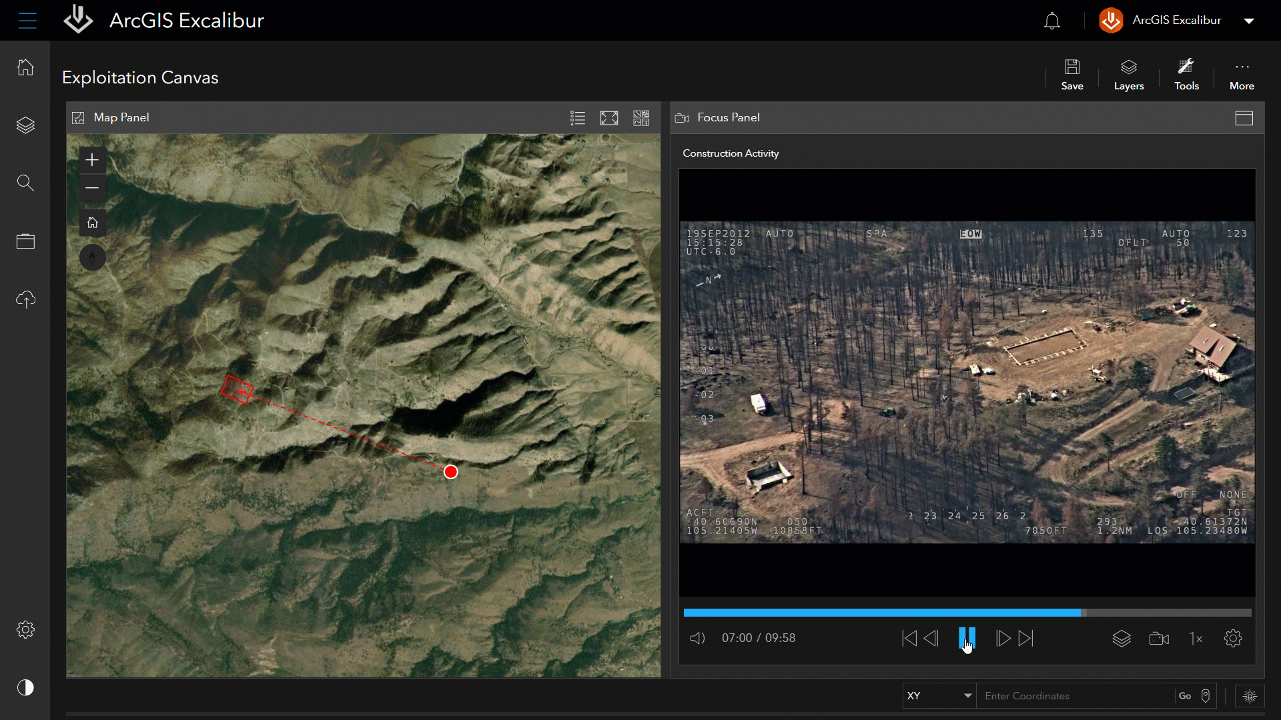
Task: Open the Map Panel list view
Action: [576, 118]
